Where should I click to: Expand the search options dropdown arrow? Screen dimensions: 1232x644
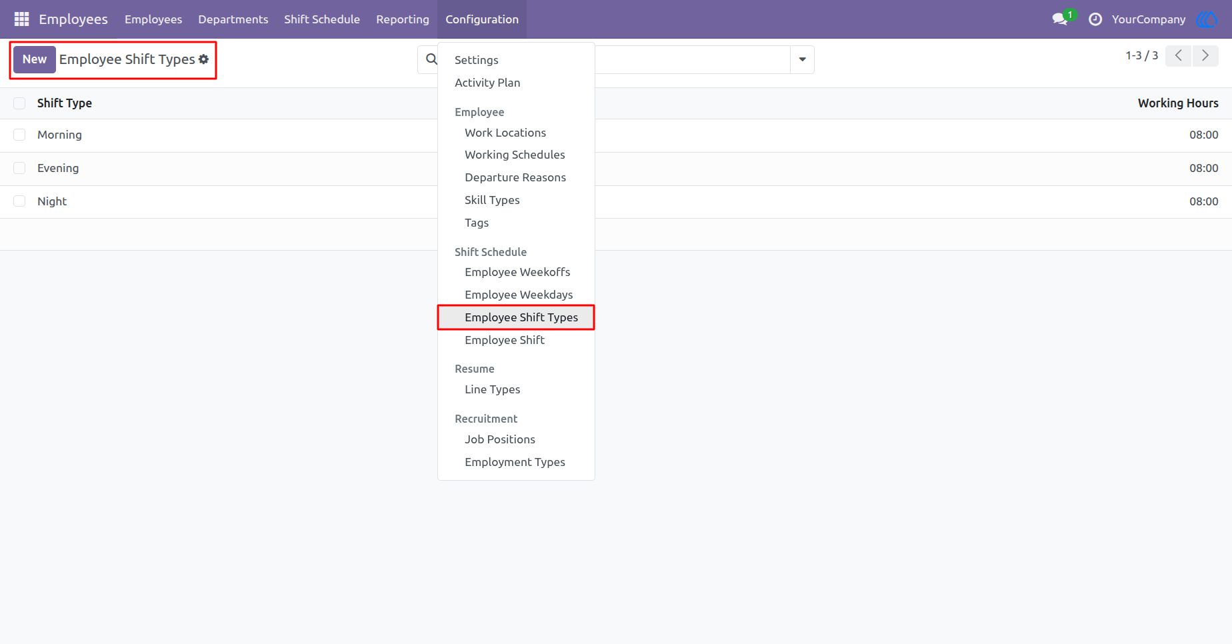coord(802,59)
